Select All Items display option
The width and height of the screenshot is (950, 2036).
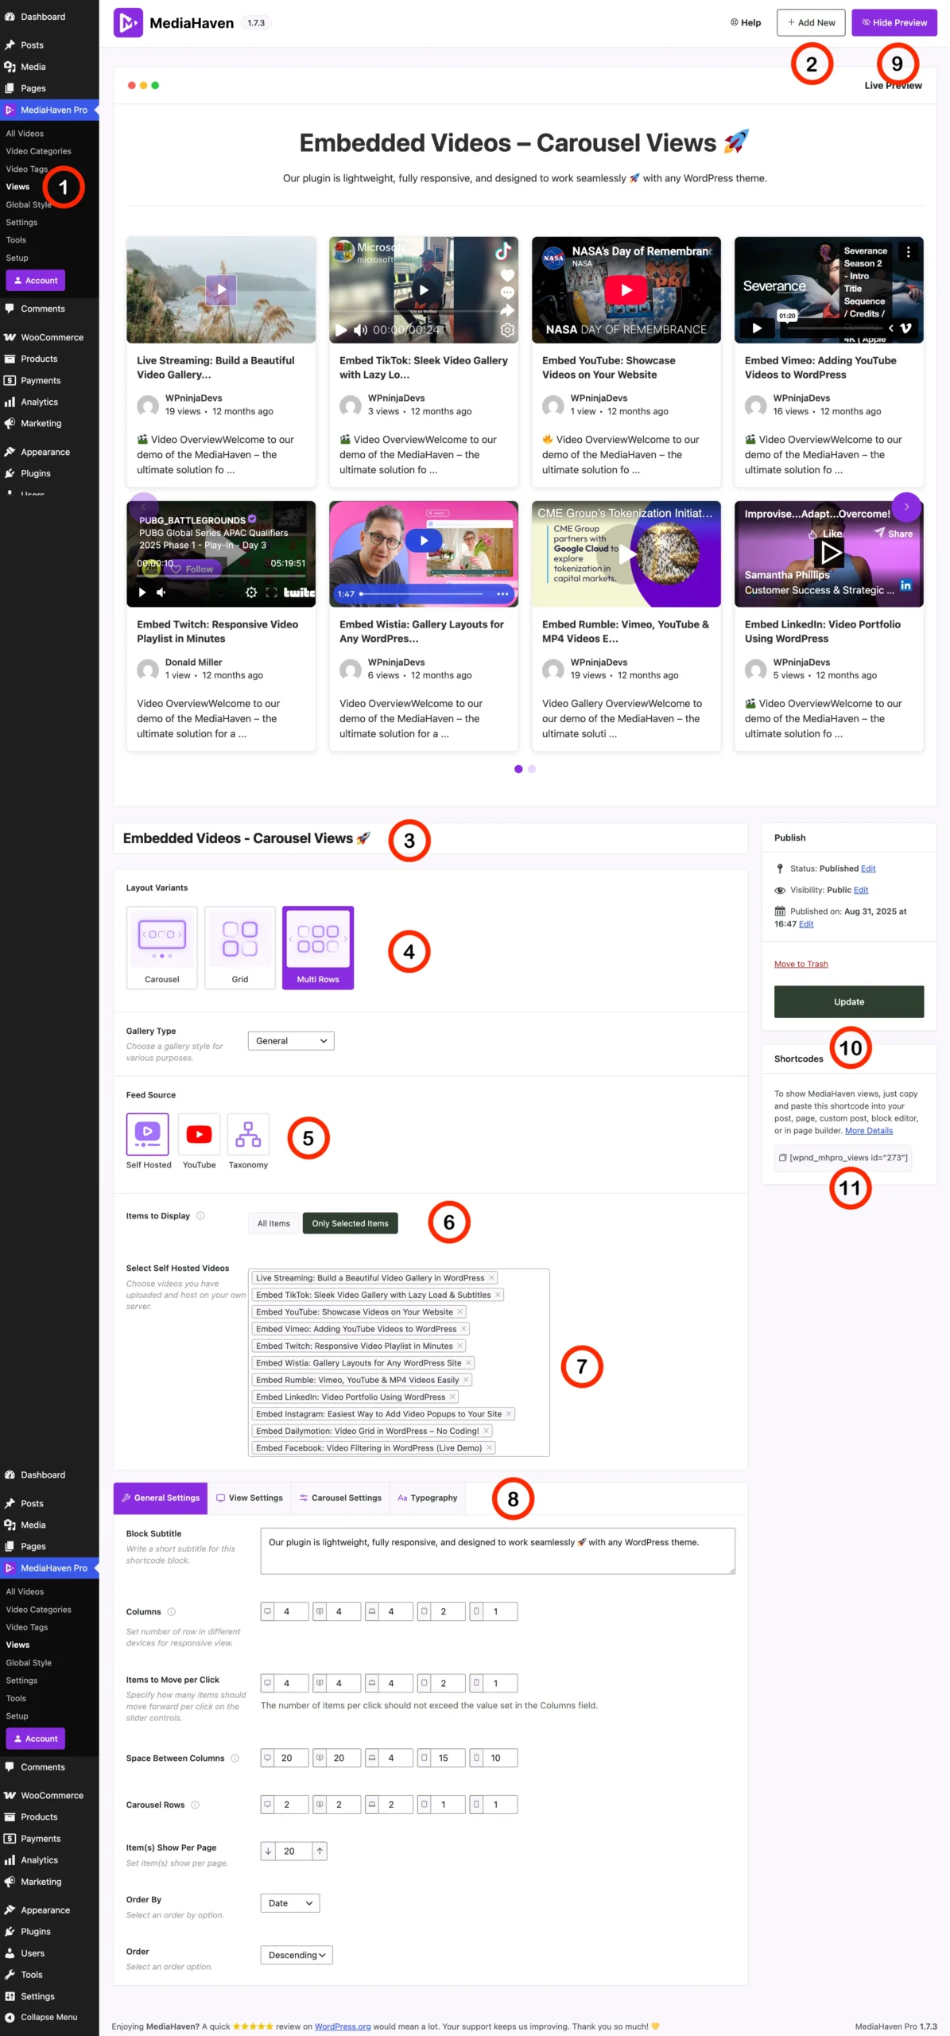tap(273, 1223)
